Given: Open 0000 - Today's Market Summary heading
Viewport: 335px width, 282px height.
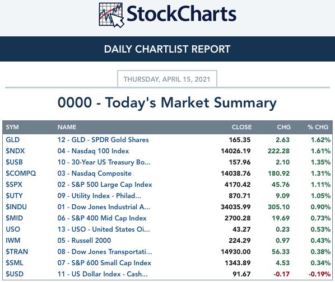Looking at the screenshot, I should pyautogui.click(x=167, y=102).
